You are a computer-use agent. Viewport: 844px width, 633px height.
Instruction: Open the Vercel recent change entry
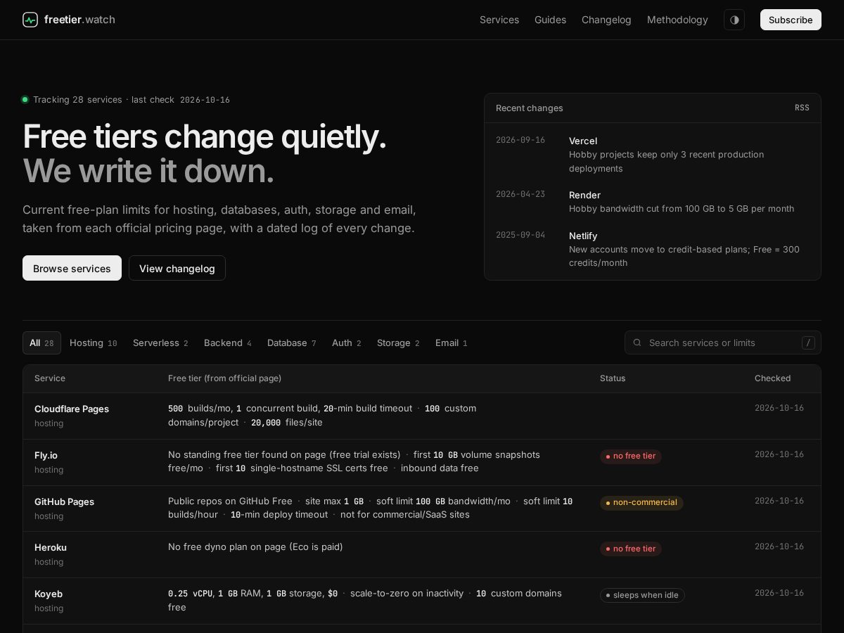tap(653, 154)
